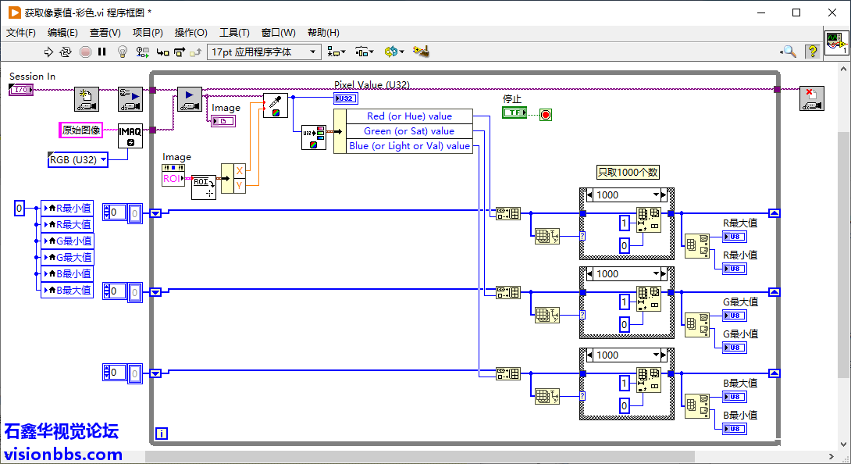The height and width of the screenshot is (464, 851).
Task: Select the configure grab camera node
Action: point(130,99)
